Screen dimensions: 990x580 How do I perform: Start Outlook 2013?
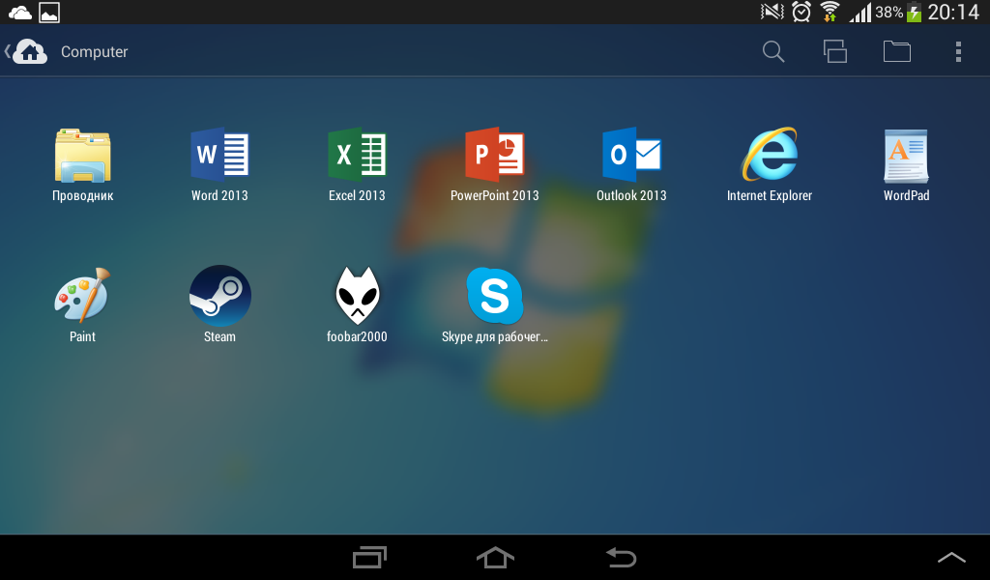tap(631, 156)
